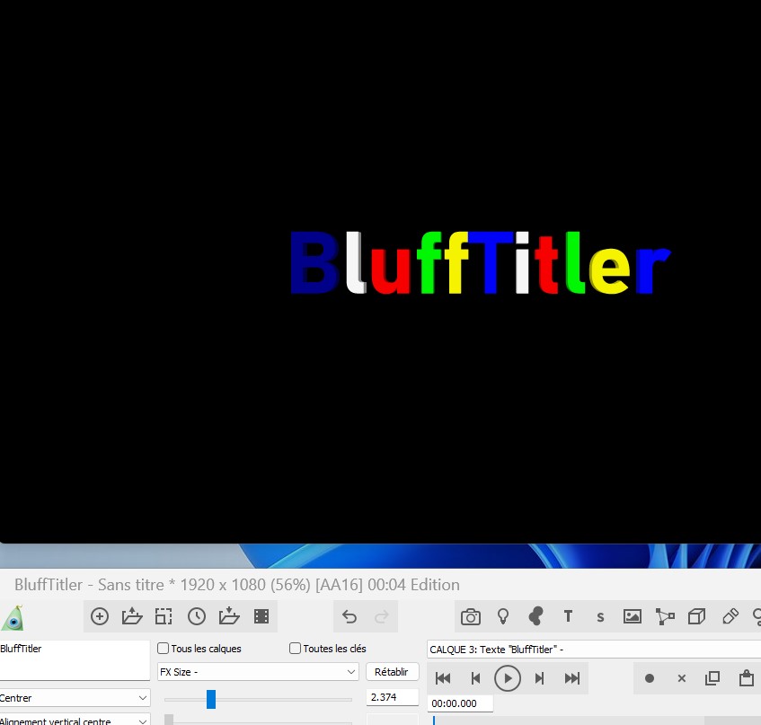The height and width of the screenshot is (725, 761).
Task: Add a light layer with the bulb icon
Action: (503, 616)
